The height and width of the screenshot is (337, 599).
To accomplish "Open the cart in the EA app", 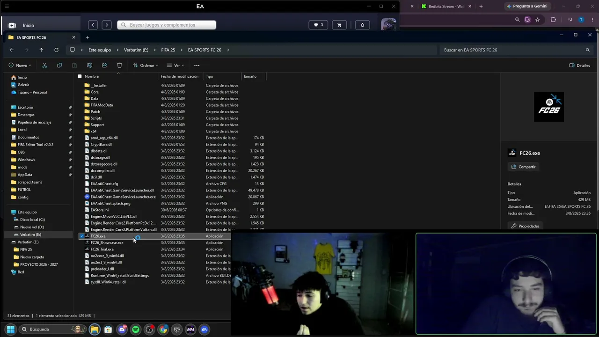I will [x=339, y=25].
